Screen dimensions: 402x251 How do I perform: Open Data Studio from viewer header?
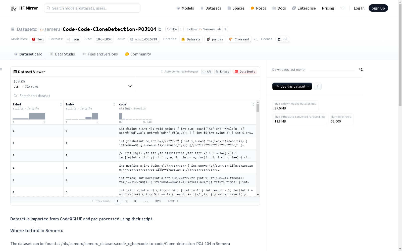click(x=245, y=72)
